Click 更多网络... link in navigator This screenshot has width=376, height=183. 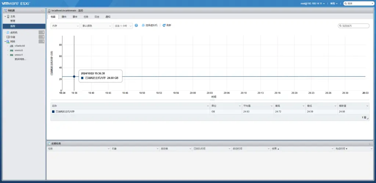(x=20, y=59)
